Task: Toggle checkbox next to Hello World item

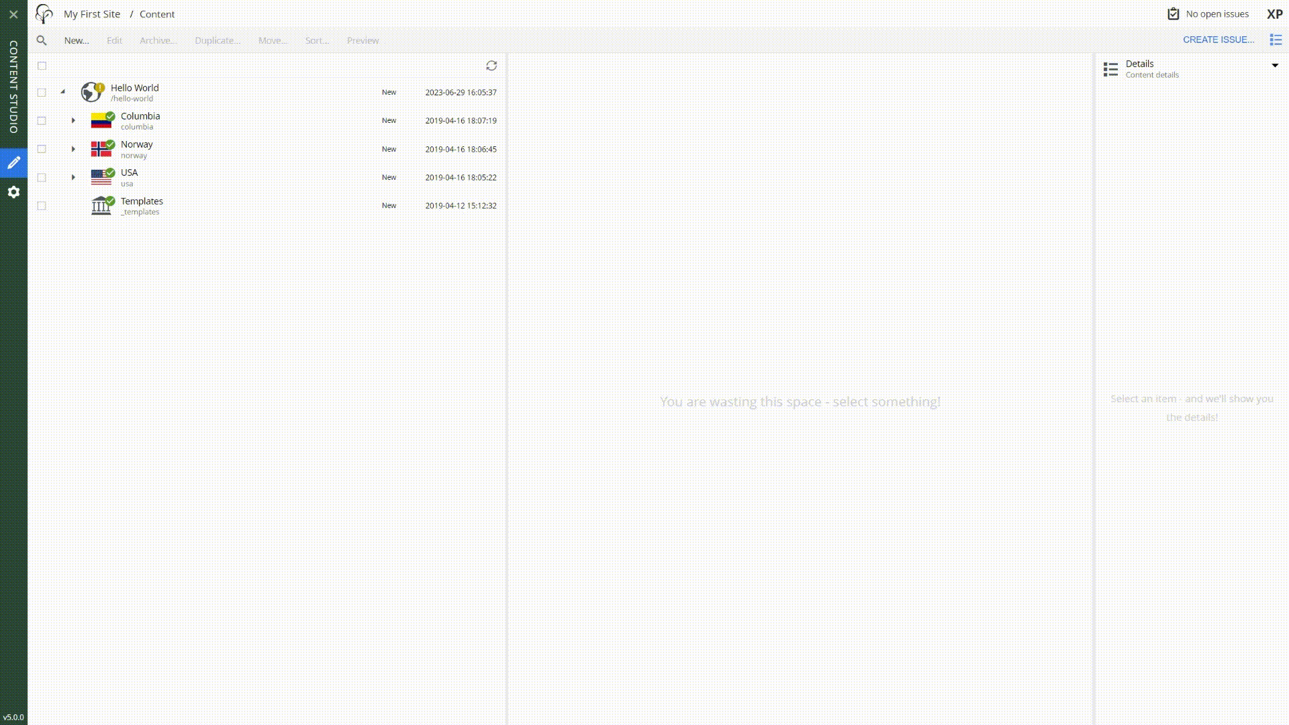Action: (42, 92)
